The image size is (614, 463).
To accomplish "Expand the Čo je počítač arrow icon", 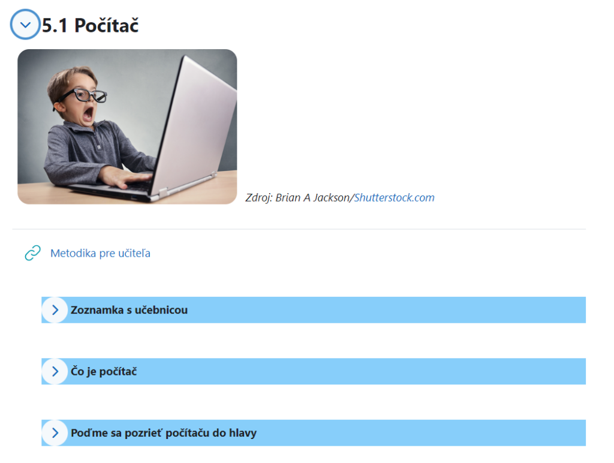I will 55,371.
